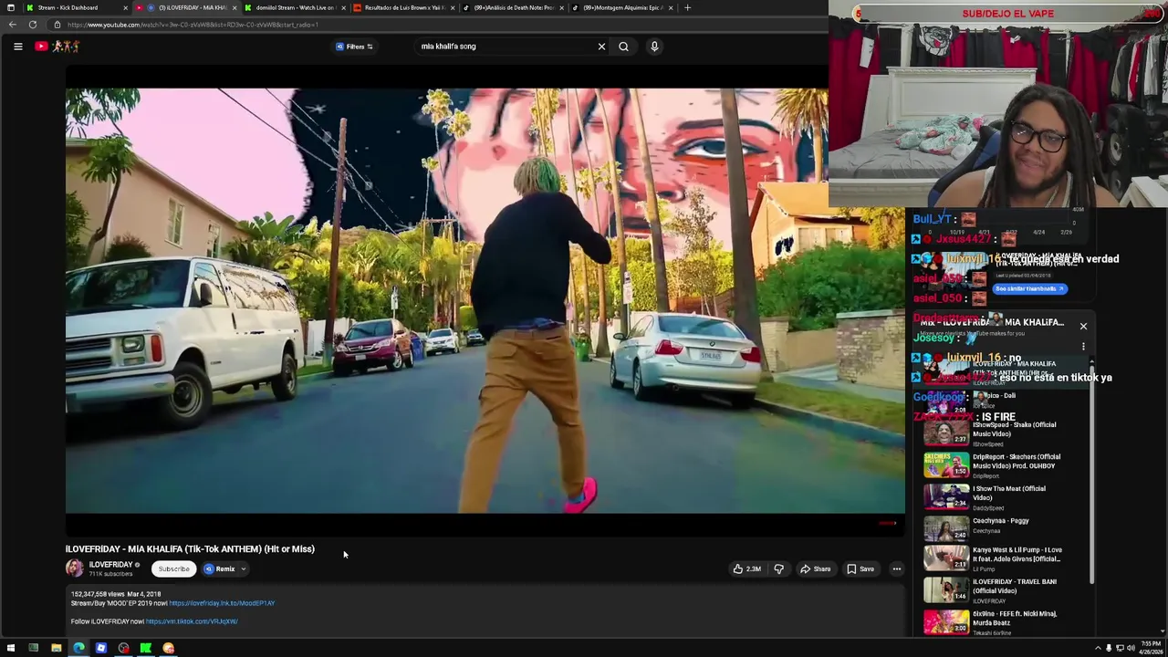Show hidden system tray icons chevron
This screenshot has height=657, width=1168.
[x=1098, y=648]
